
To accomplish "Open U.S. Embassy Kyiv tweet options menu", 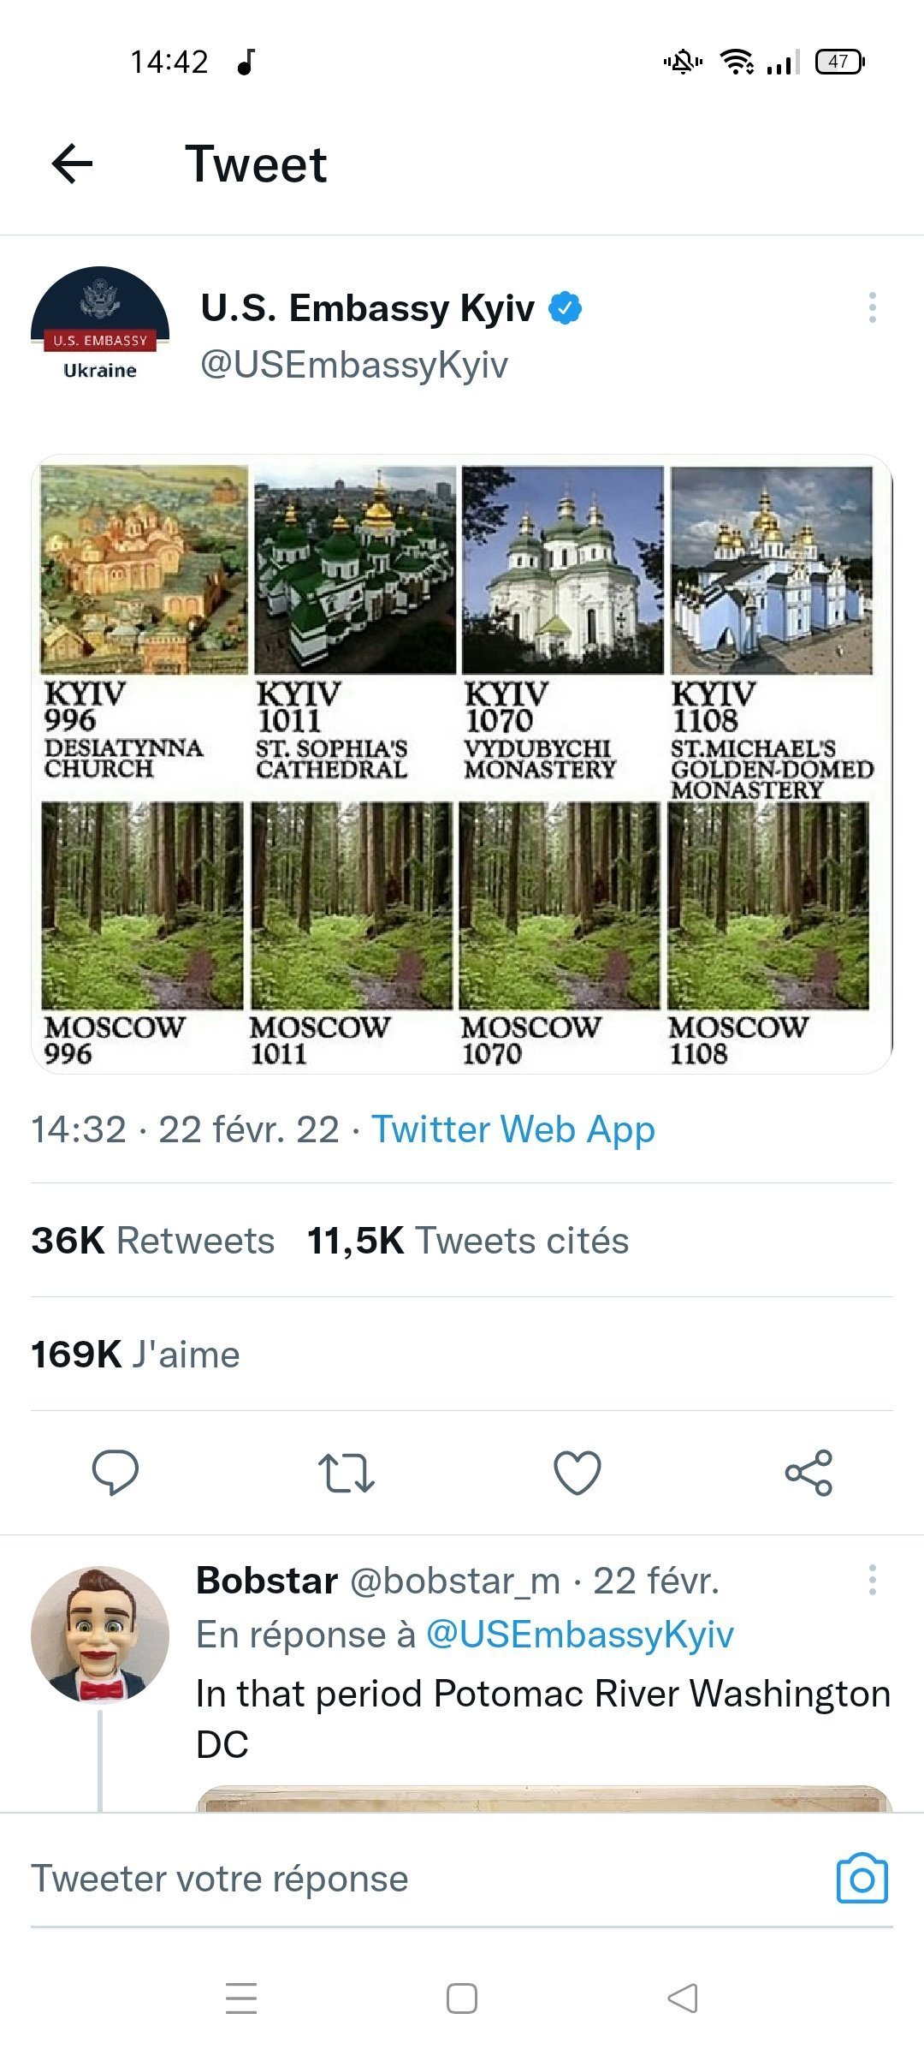I will click(x=872, y=307).
